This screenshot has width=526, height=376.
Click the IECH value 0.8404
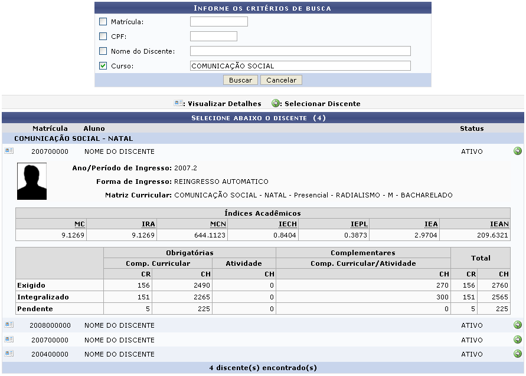pos(285,235)
